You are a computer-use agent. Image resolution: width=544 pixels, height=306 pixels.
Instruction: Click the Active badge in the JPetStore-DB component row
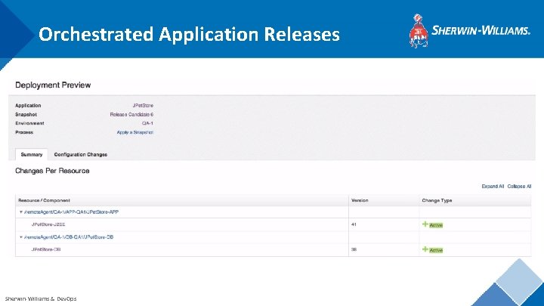[436, 250]
